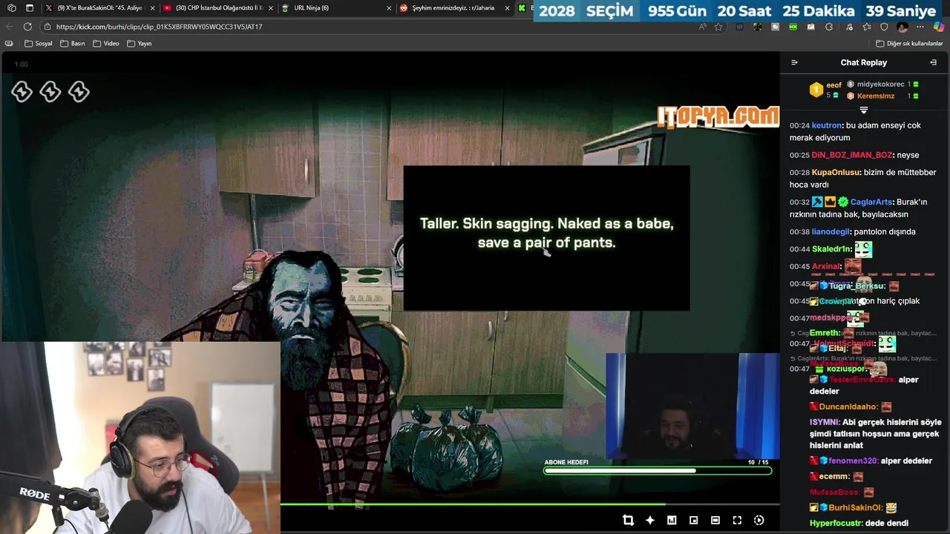Open the tab actions menu icon
950x534 pixels.
[30, 8]
